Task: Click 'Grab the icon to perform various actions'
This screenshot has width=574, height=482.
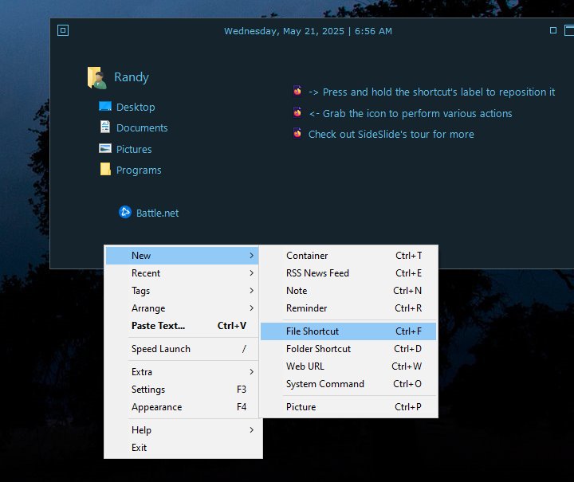Action: point(411,114)
